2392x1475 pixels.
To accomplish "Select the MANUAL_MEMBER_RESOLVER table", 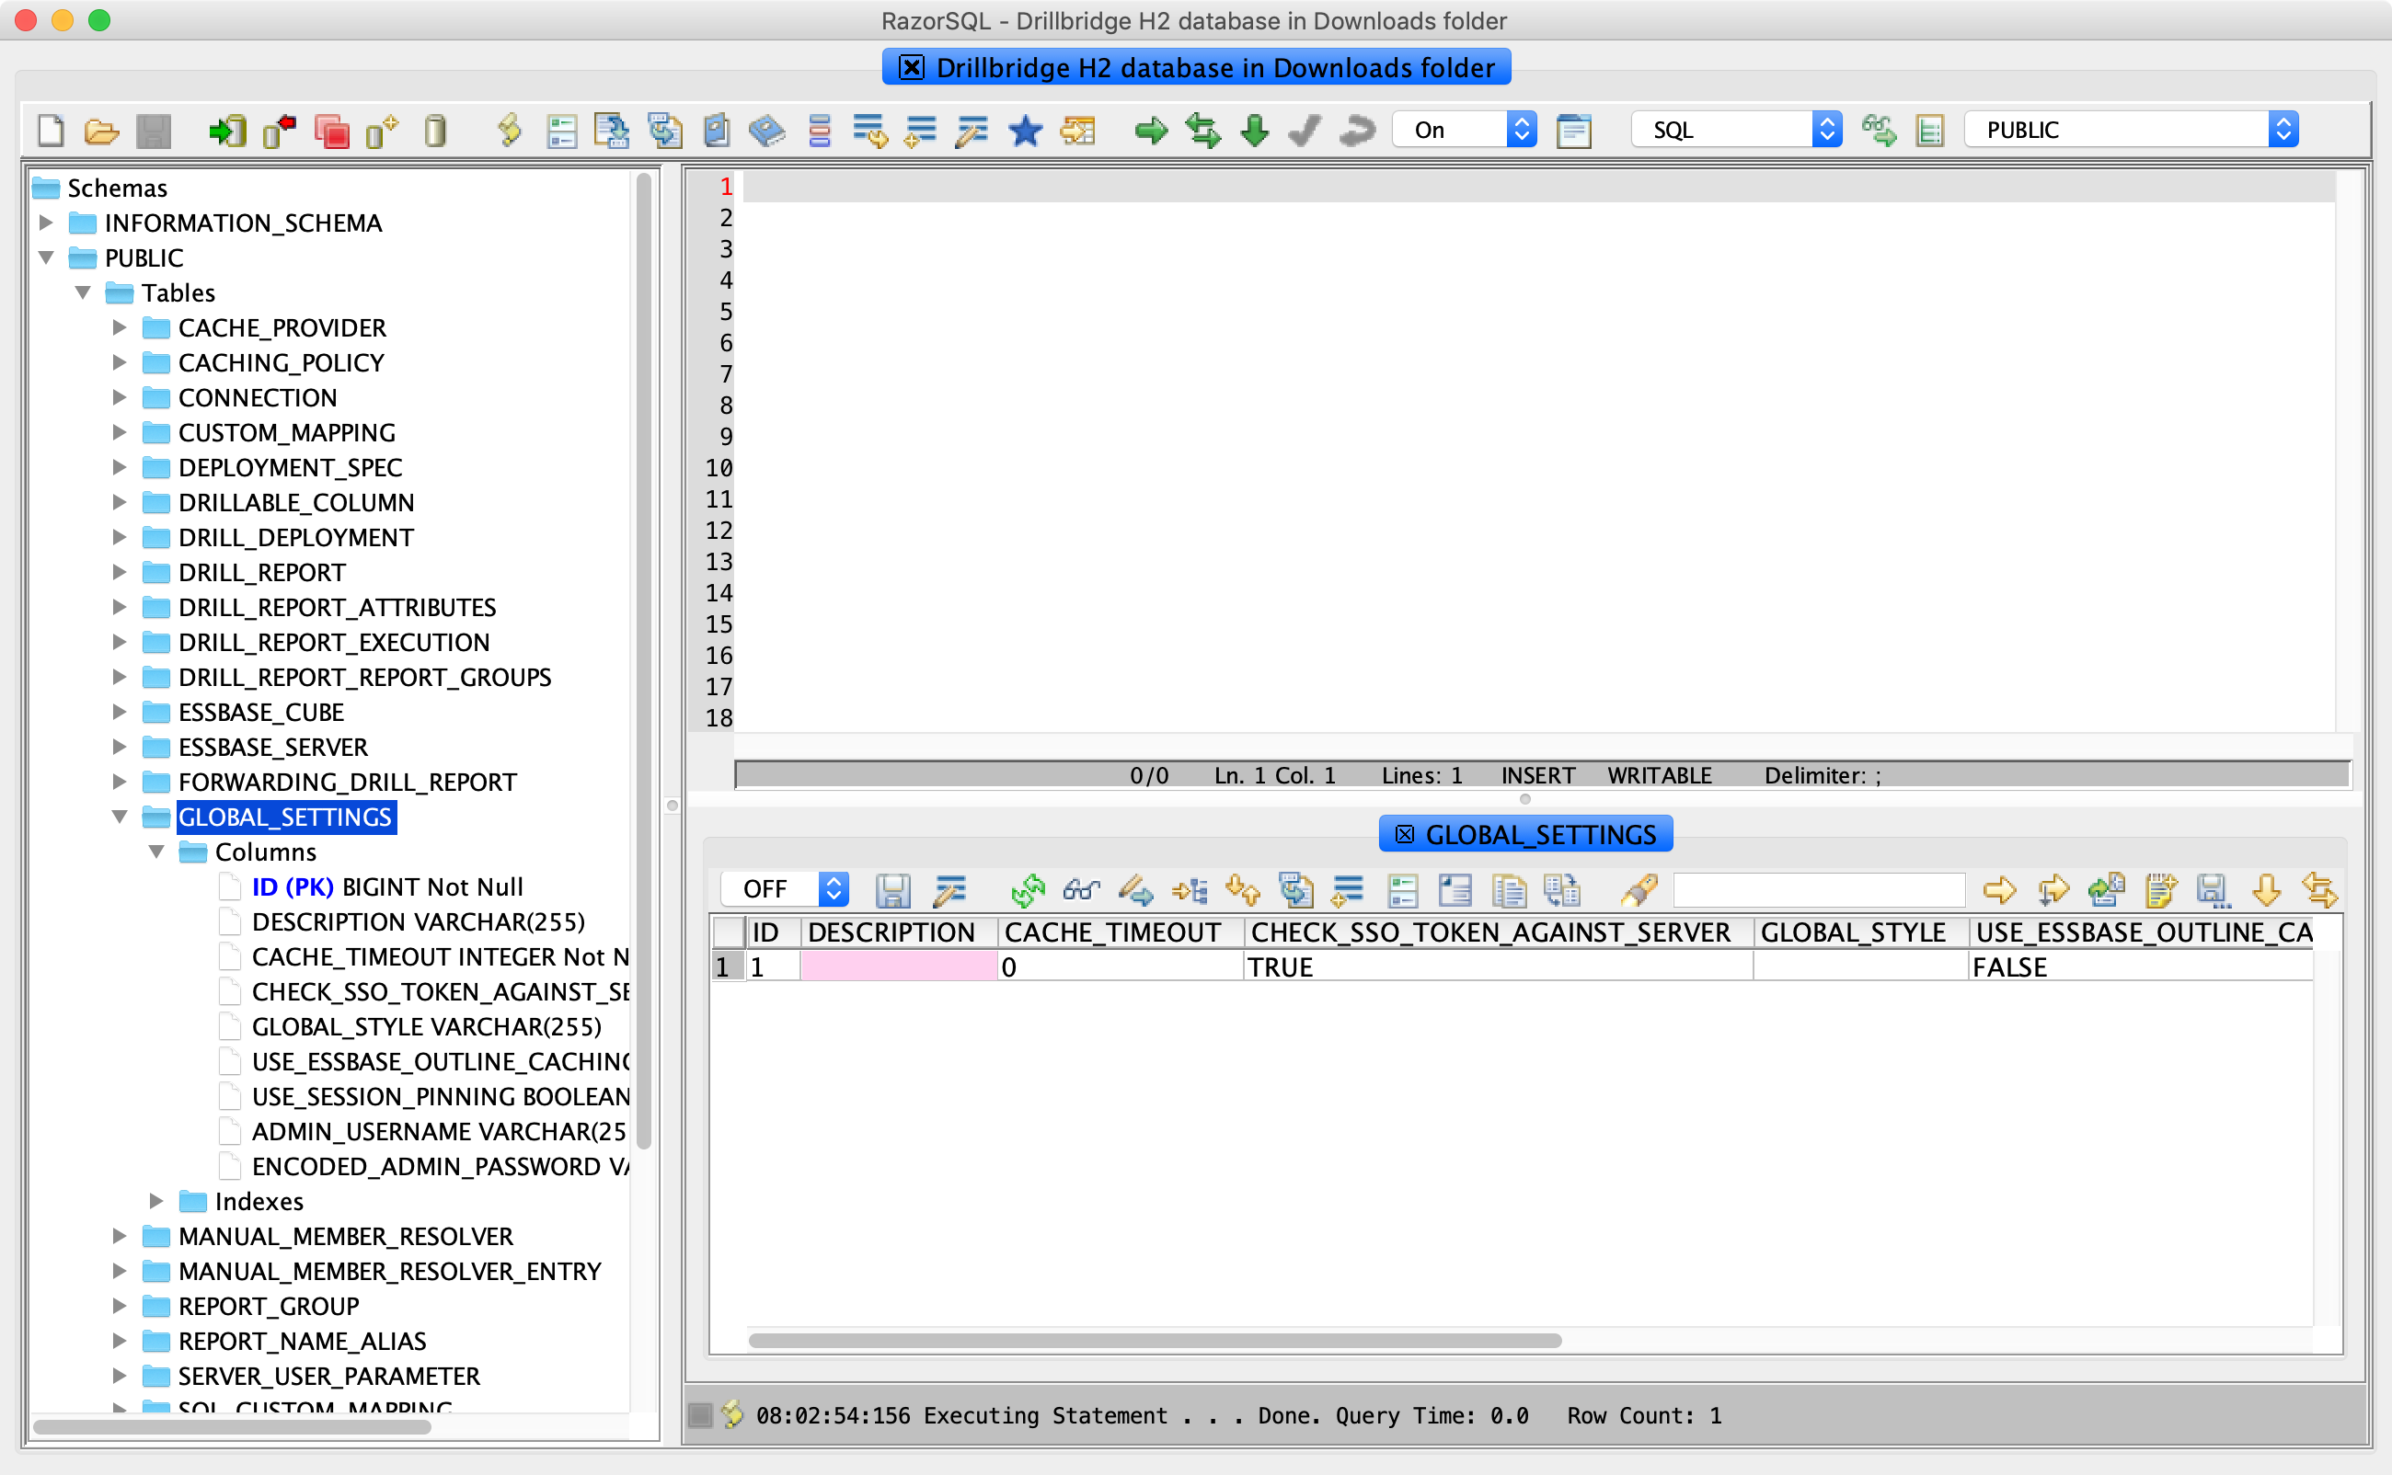I will pos(346,1236).
